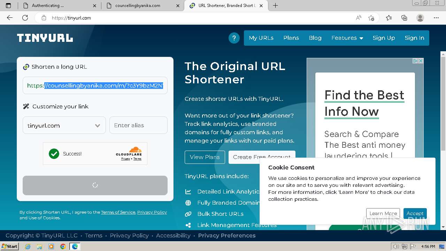
Task: Click the View Plans button
Action: tap(205, 157)
